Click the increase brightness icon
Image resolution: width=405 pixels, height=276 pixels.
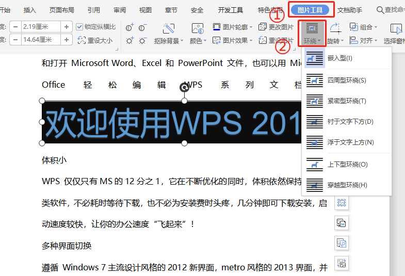[x=129, y=41]
